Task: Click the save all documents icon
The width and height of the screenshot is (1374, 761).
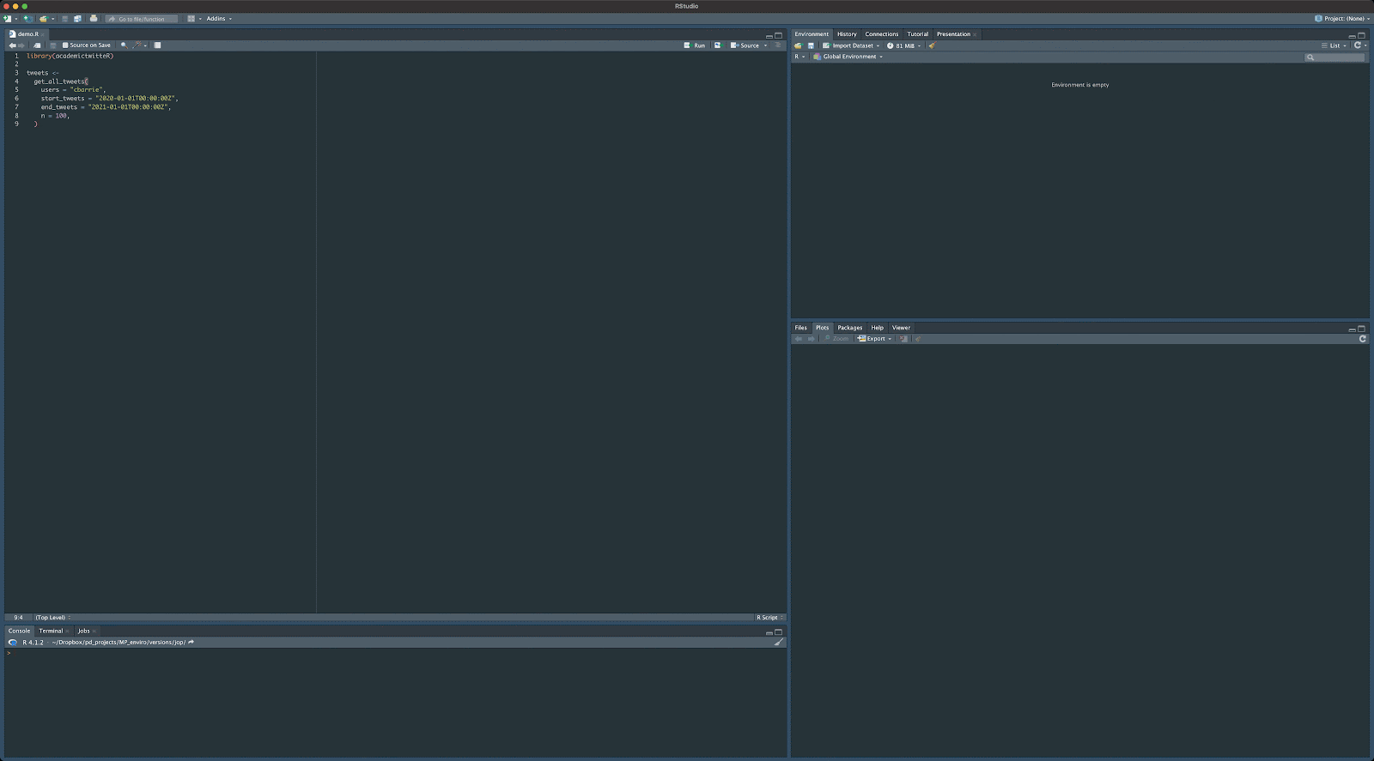Action: tap(77, 19)
